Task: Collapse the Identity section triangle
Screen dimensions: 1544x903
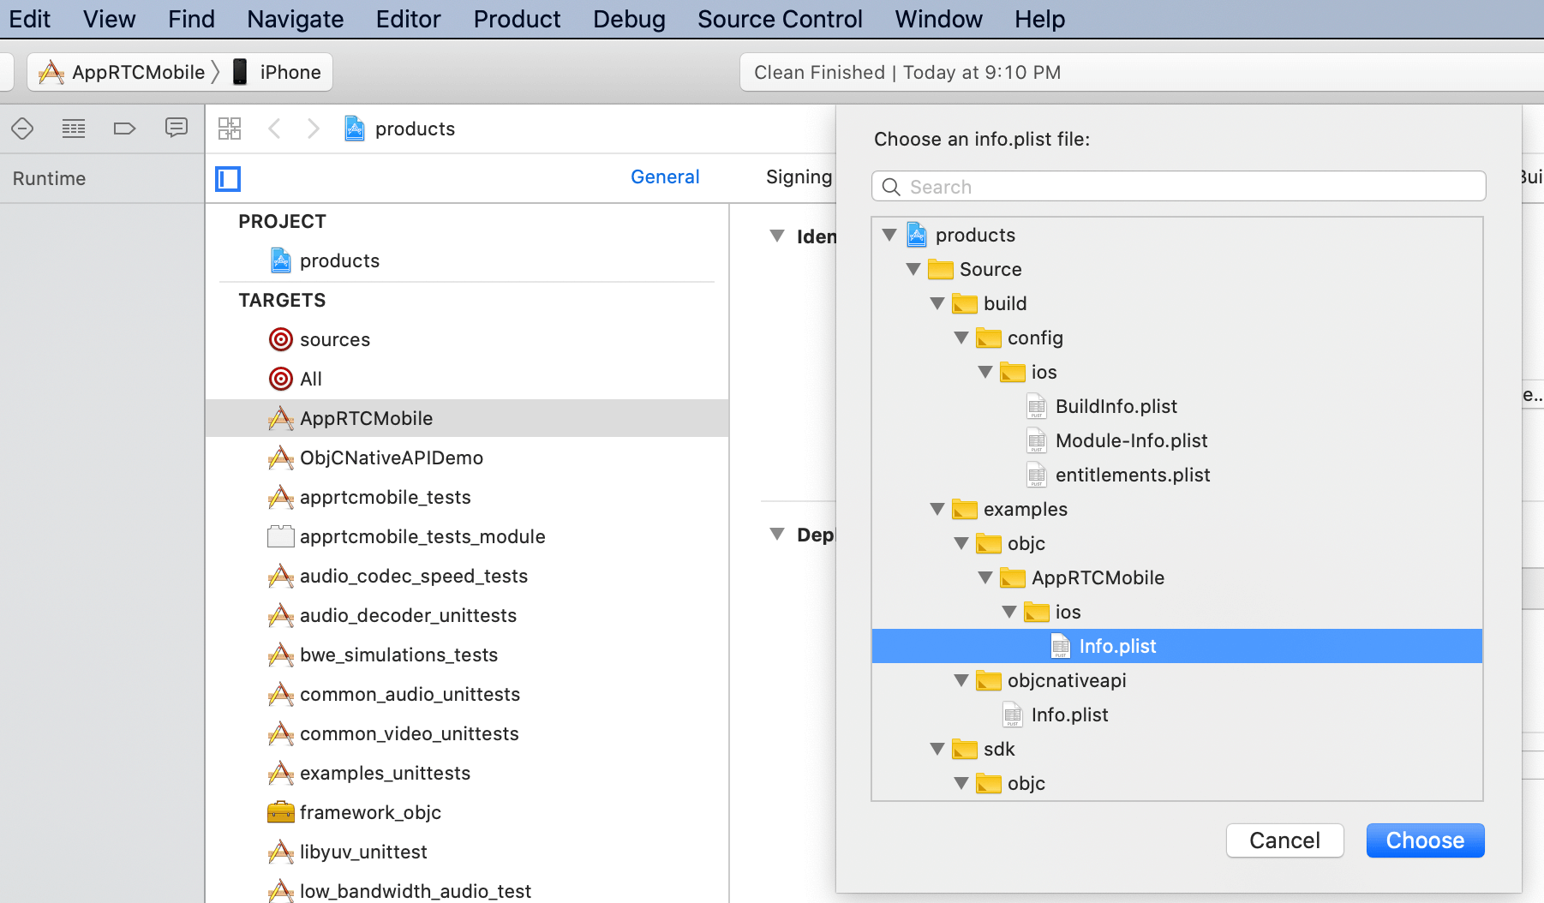Action: 777,236
